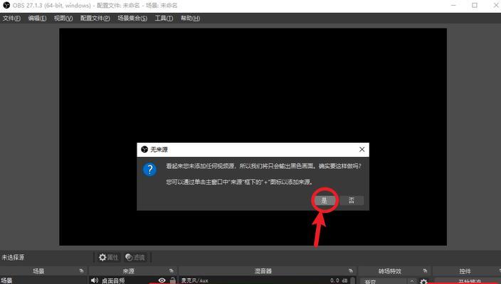Open source 滤镜 filters button
This screenshot has height=284, width=501.
pos(135,257)
